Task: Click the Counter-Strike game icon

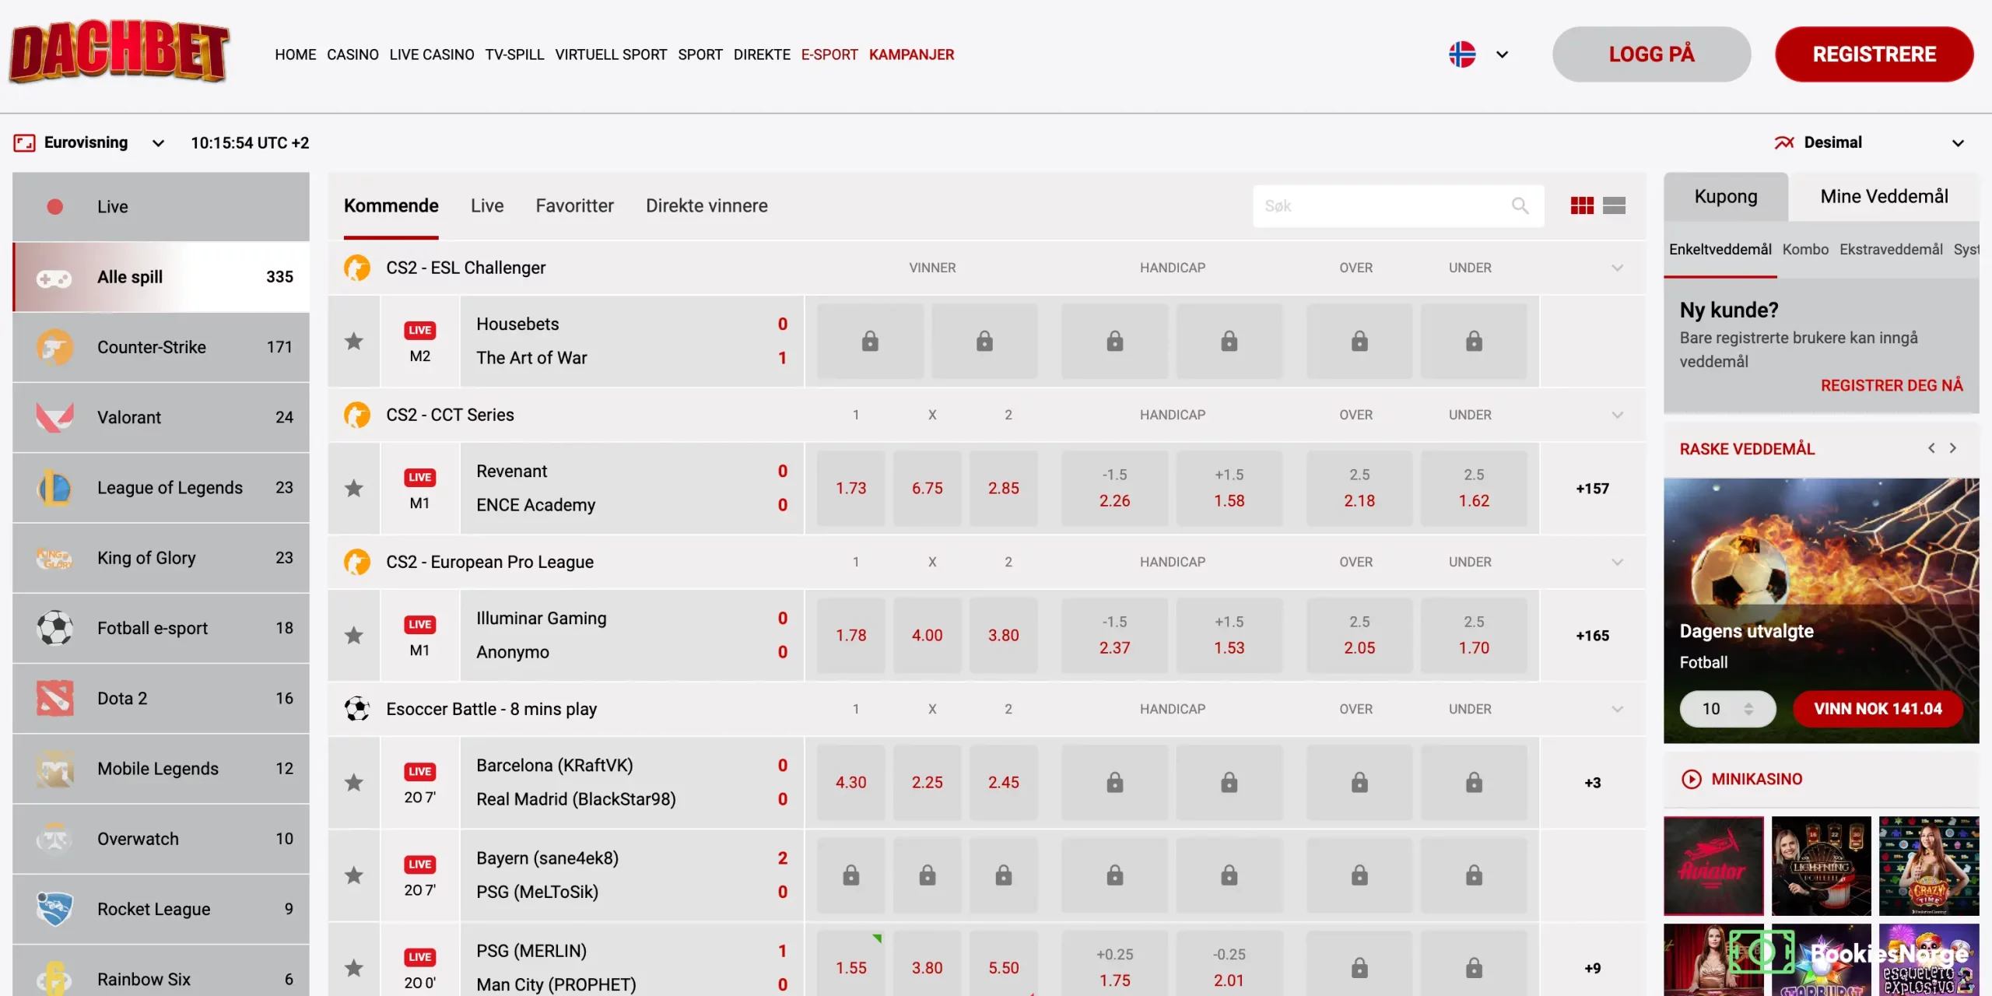Action: [x=54, y=347]
